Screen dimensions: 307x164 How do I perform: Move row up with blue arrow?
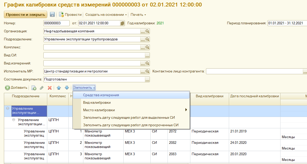tap(59, 88)
